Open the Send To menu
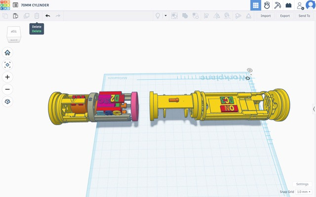 pos(304,16)
